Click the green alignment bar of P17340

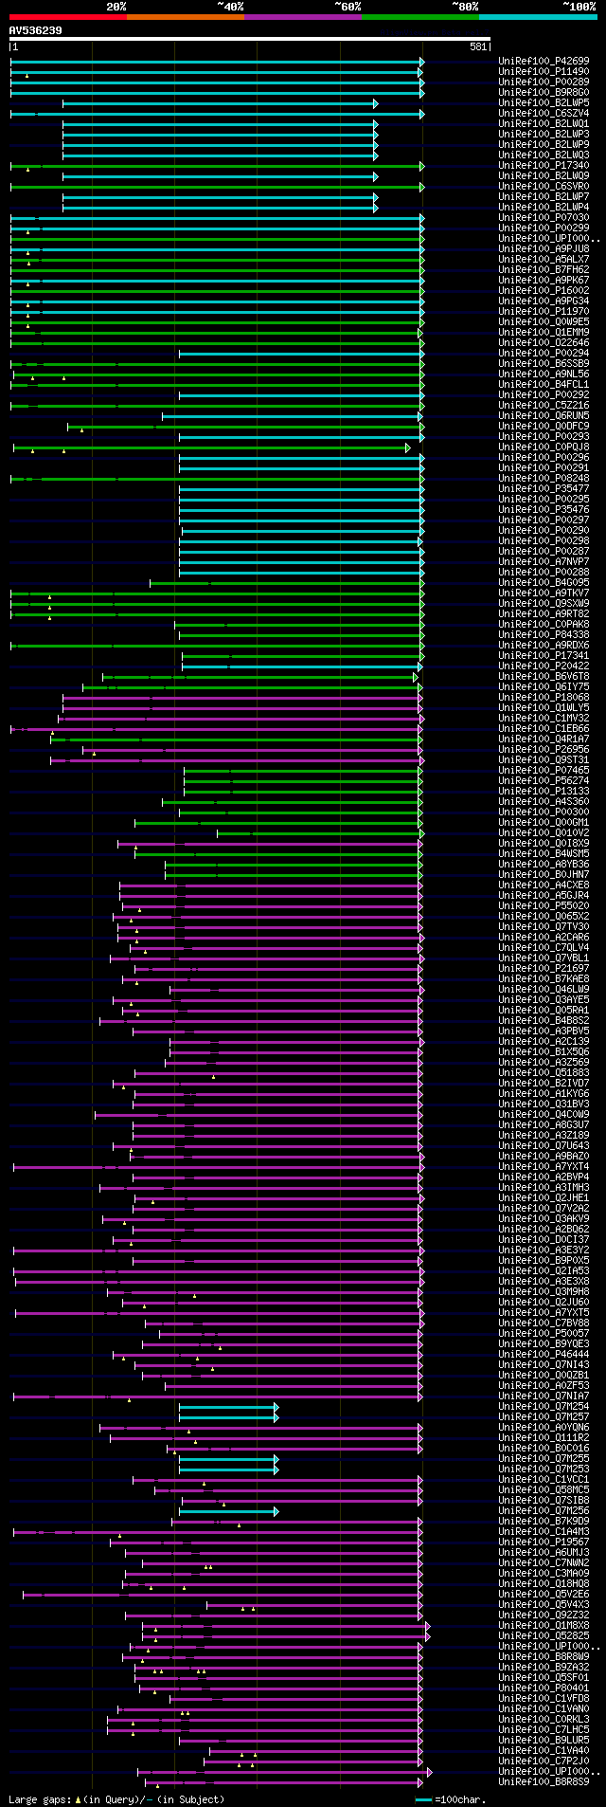coord(217,166)
